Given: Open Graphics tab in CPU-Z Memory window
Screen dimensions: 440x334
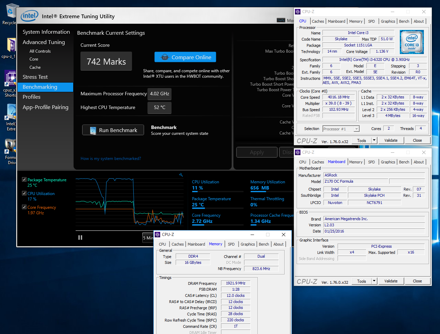Looking at the screenshot, I should pyautogui.click(x=248, y=244).
